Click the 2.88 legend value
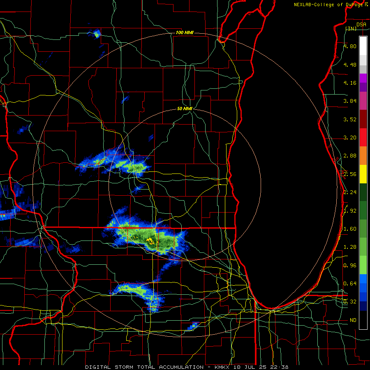Viewport: 370px width, 370px height. [x=350, y=156]
